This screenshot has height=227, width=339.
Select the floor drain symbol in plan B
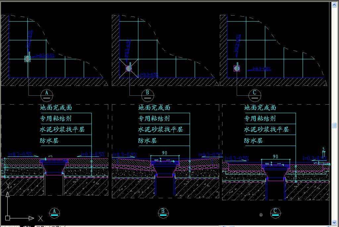(x=129, y=68)
